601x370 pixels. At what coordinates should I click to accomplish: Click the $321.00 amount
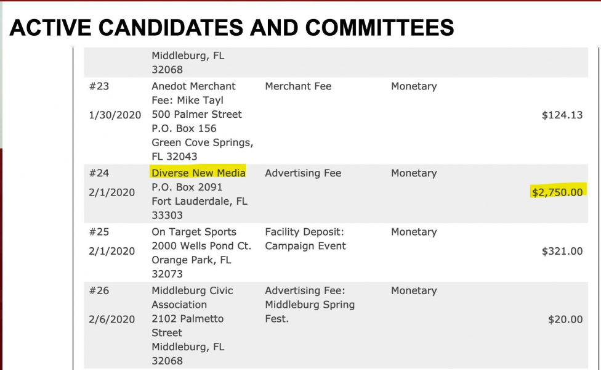tap(562, 251)
